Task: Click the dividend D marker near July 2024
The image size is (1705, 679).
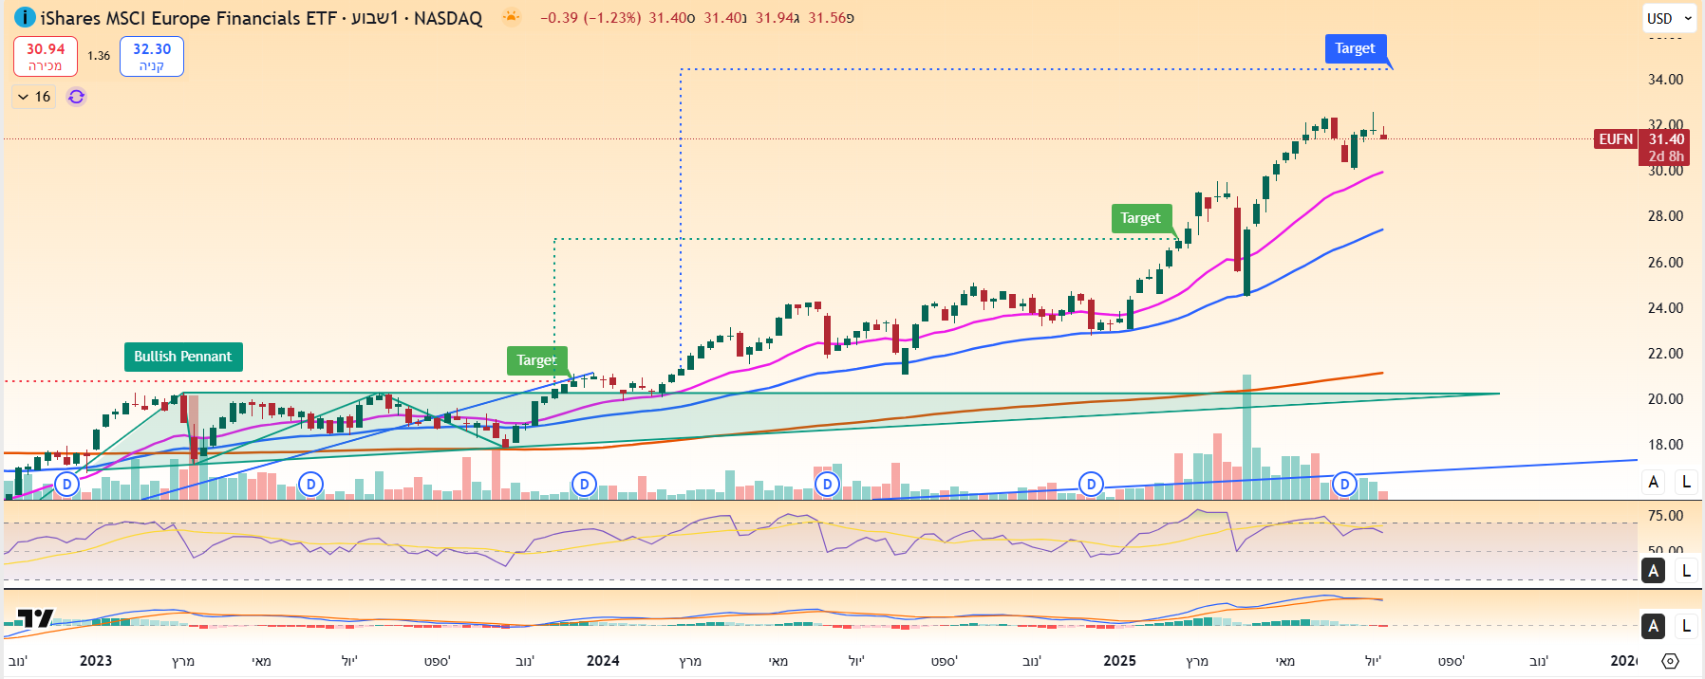Action: [828, 485]
